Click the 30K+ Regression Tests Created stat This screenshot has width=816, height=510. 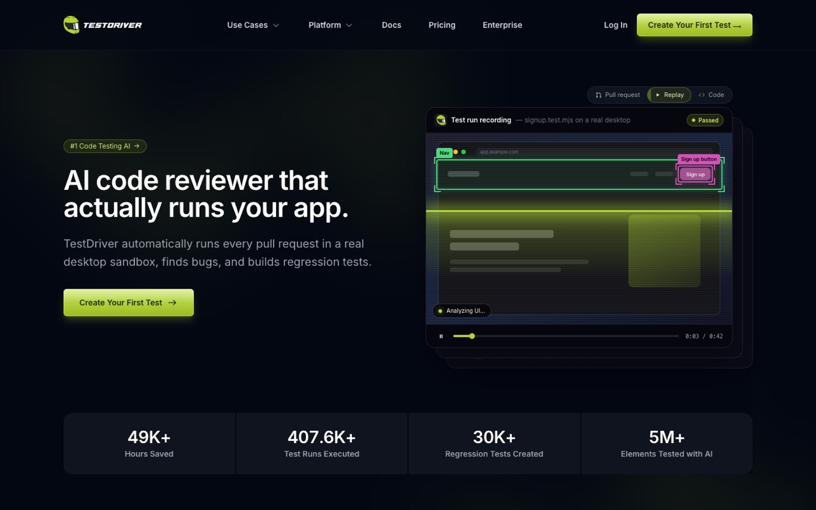click(494, 444)
